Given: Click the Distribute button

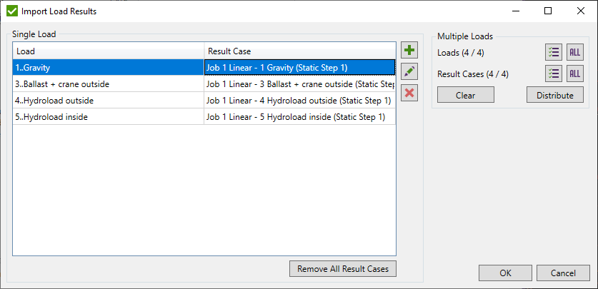Looking at the screenshot, I should [555, 96].
